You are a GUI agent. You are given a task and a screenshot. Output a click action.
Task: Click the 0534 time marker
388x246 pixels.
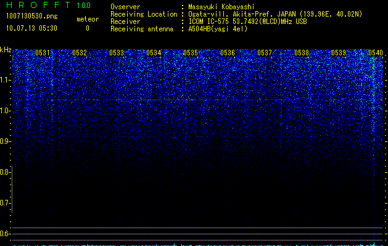(154, 53)
